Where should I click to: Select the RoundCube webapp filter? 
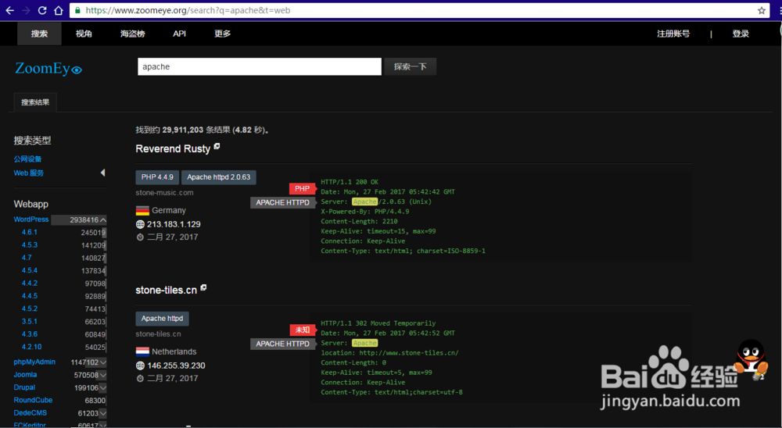(x=33, y=400)
